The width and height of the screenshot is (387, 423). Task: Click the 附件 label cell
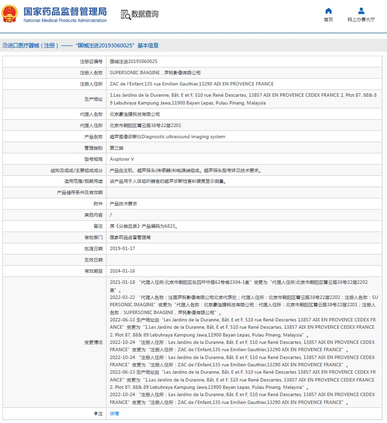(x=55, y=204)
